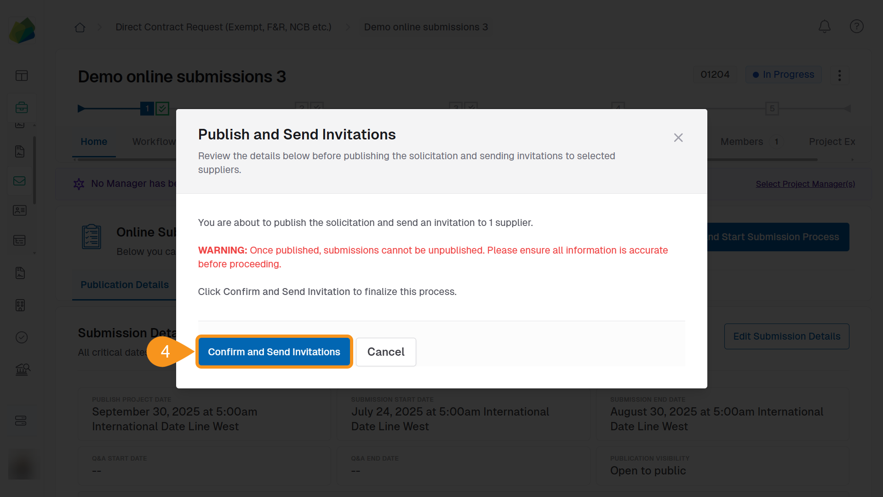
Task: Open the three-dot overflow menu
Action: pos(839,75)
